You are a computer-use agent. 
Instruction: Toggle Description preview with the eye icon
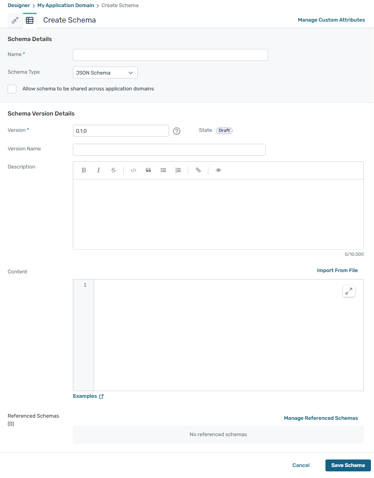point(218,170)
